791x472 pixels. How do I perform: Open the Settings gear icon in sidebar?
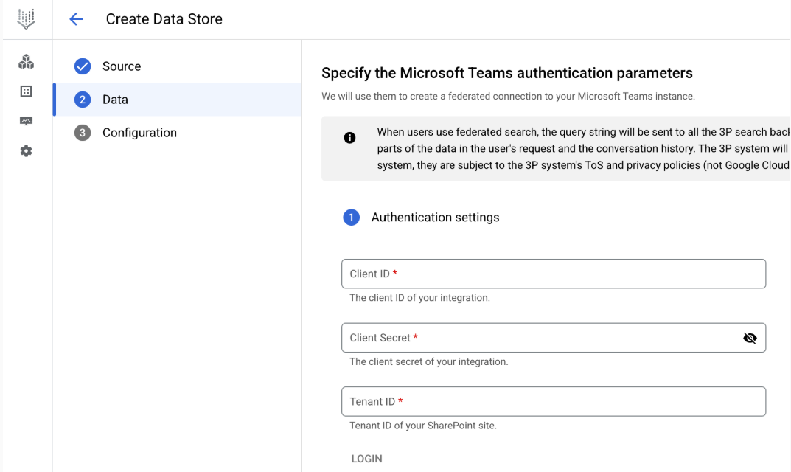(26, 150)
